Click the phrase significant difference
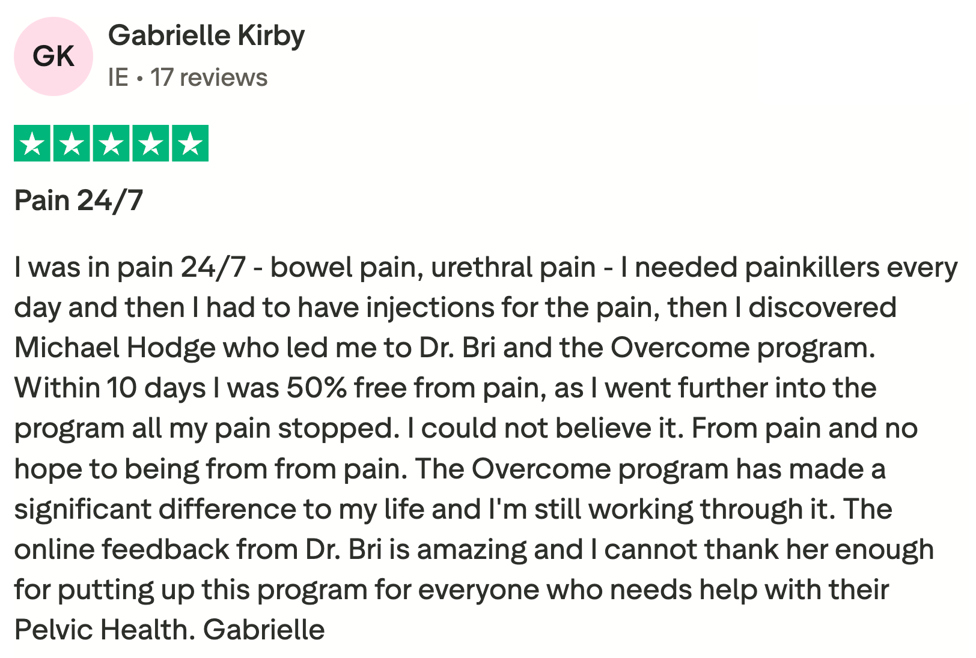The image size is (976, 658). coord(155,509)
